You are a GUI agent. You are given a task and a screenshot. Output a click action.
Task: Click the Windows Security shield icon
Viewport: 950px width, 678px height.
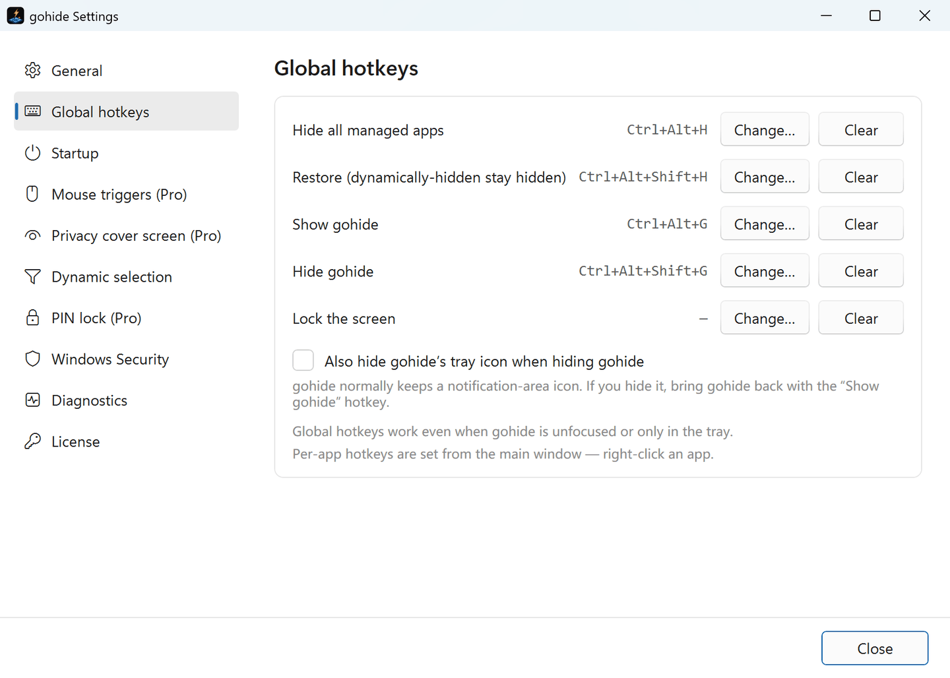(x=32, y=359)
